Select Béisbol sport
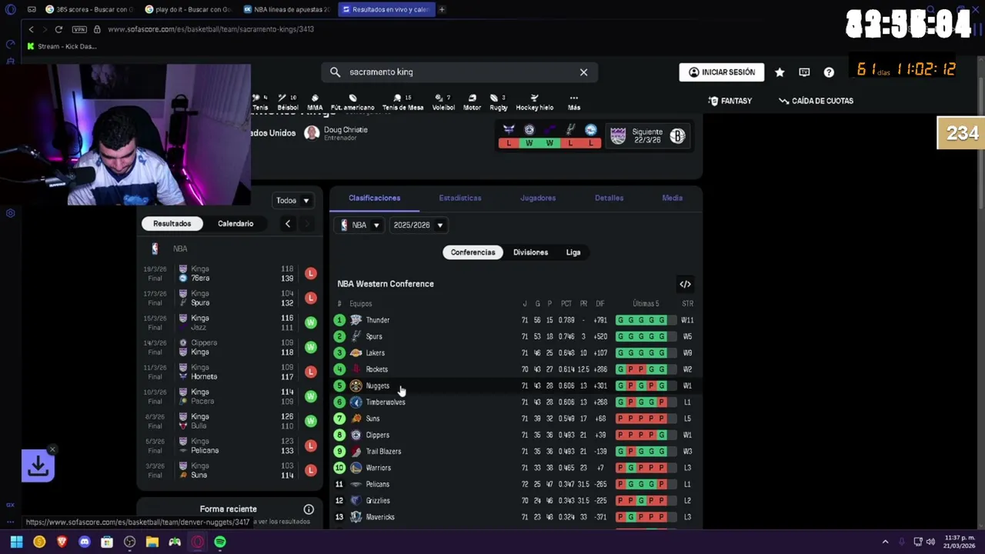This screenshot has height=554, width=985. (x=287, y=102)
